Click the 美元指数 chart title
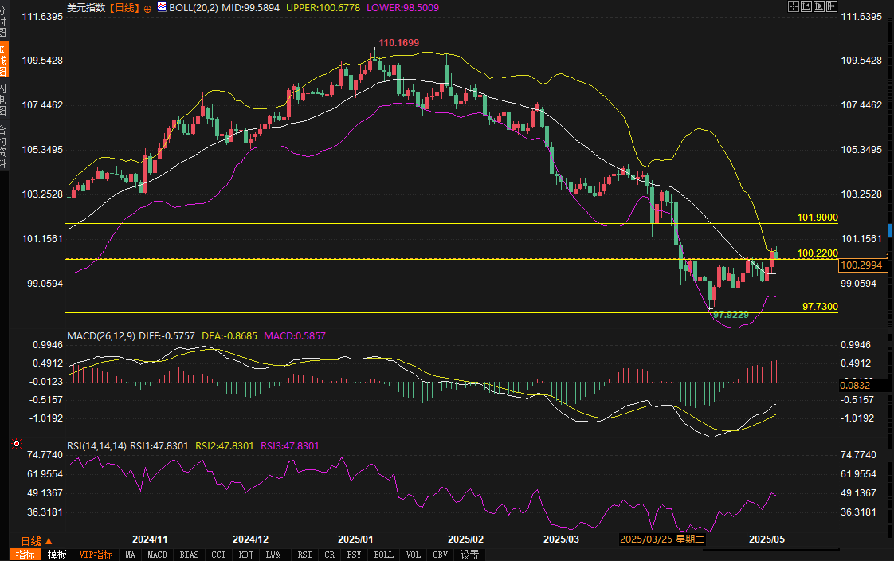The width and height of the screenshot is (894, 561). (x=86, y=8)
